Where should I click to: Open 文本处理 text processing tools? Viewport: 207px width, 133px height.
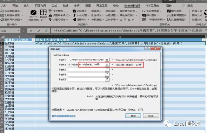point(81,15)
